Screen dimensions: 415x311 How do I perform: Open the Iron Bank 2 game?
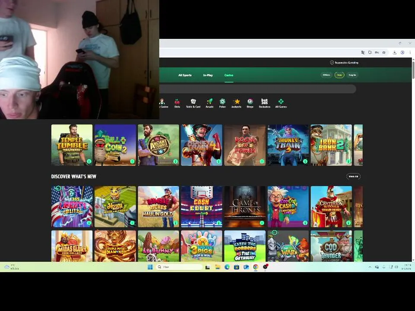(x=331, y=145)
